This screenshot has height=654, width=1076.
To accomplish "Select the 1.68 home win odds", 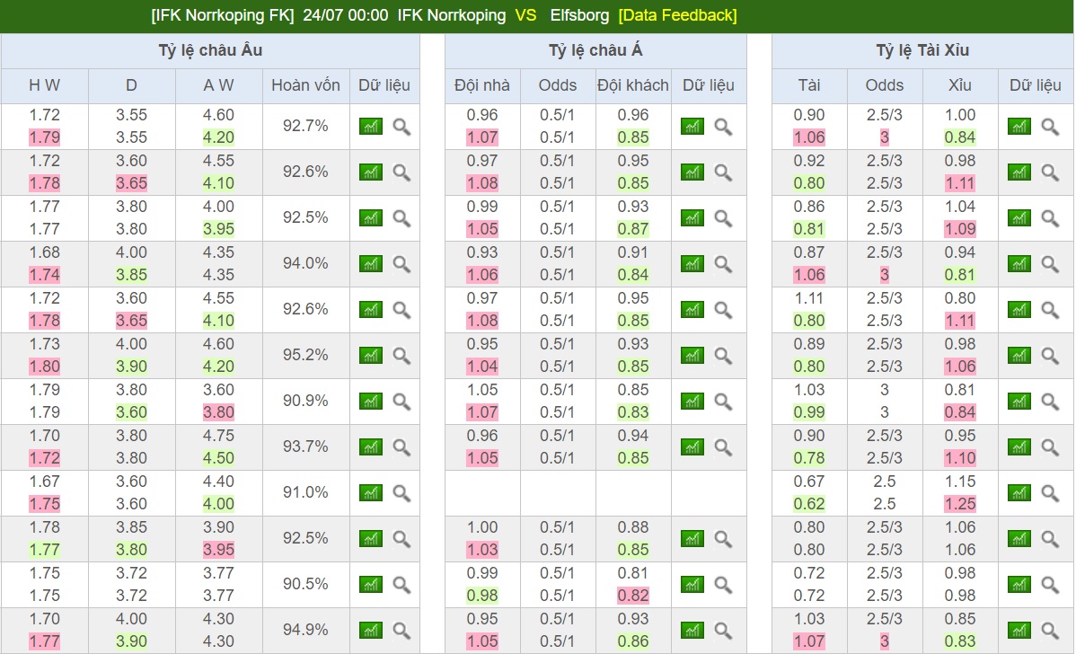I will tap(45, 252).
